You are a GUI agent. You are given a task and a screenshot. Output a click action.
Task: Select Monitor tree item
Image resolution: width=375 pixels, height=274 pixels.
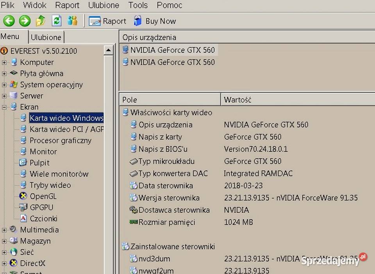(x=43, y=152)
